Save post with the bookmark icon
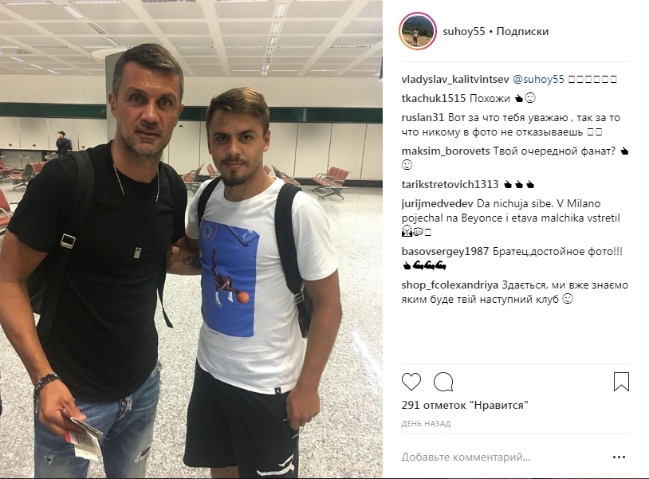The width and height of the screenshot is (649, 479). point(621,382)
